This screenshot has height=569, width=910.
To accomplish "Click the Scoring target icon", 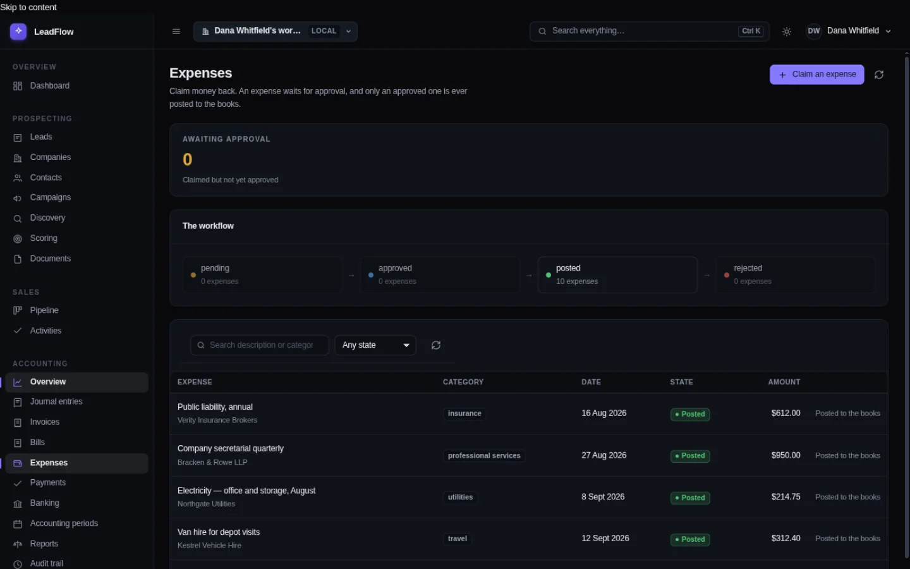I will 18,238.
